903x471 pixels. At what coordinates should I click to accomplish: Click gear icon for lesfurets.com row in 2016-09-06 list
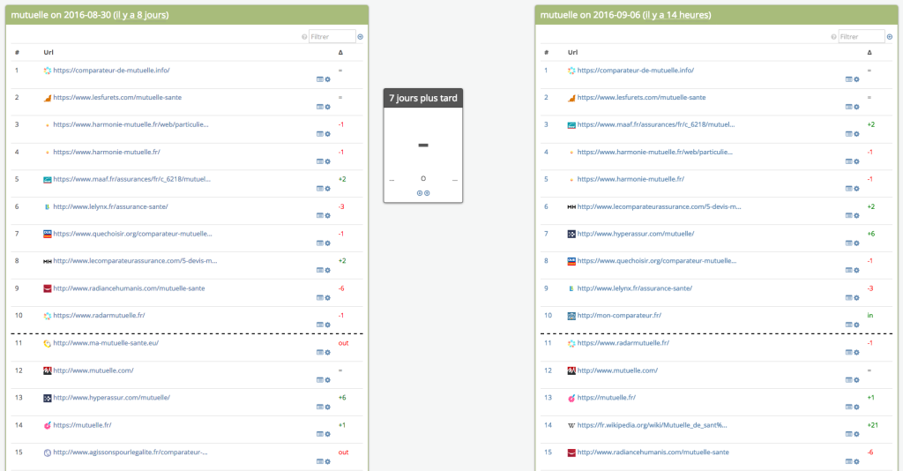(857, 107)
